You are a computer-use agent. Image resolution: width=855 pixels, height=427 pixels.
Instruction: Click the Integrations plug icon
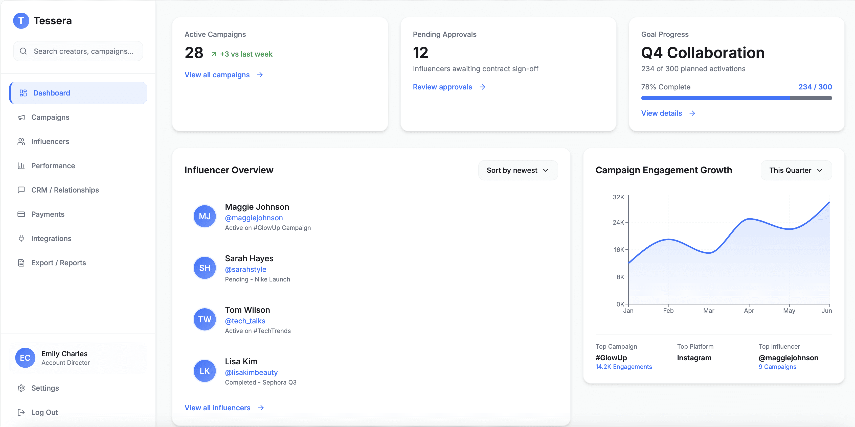click(x=21, y=238)
